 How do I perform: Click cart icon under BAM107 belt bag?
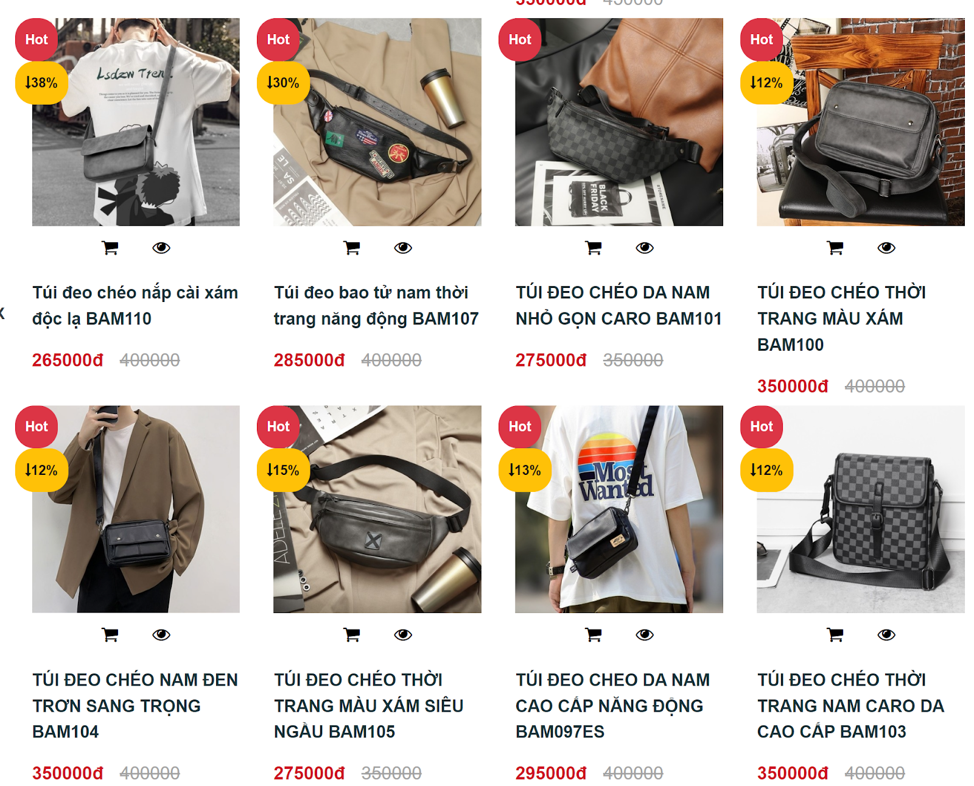coord(352,248)
